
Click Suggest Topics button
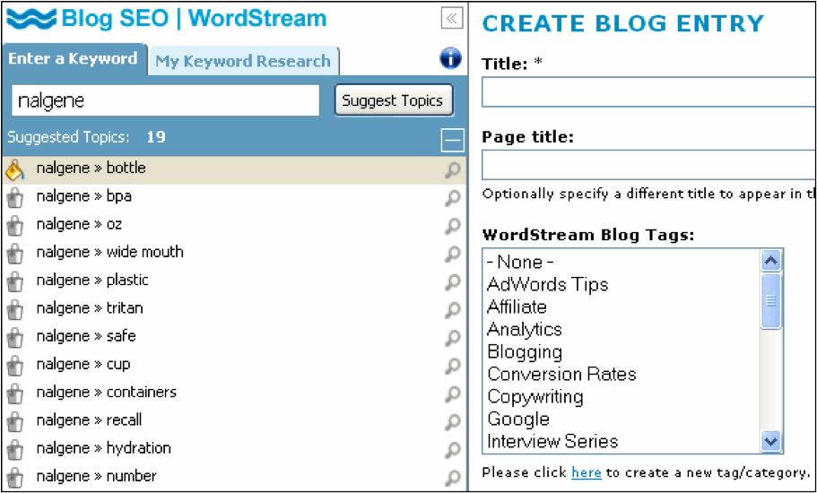pyautogui.click(x=394, y=100)
